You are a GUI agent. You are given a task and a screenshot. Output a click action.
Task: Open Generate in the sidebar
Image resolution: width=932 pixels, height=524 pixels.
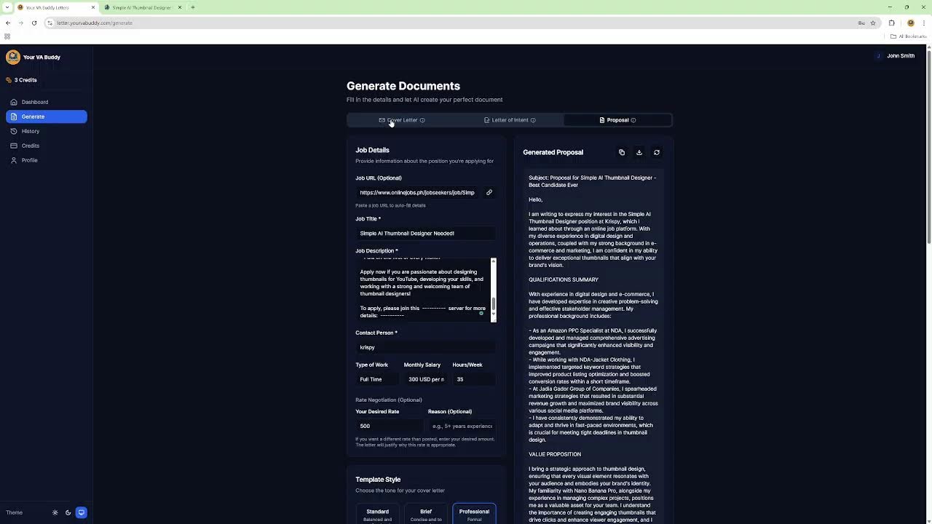pos(47,116)
